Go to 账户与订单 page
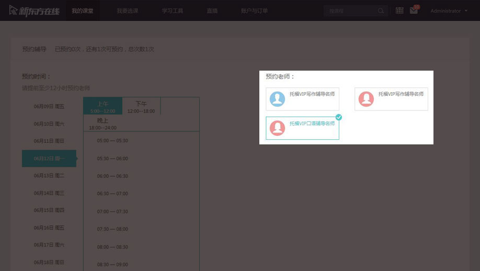Viewport: 480px width, 271px height. 254,10
